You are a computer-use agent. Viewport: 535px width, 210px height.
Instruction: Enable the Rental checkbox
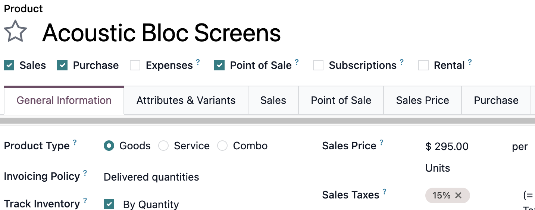[423, 66]
